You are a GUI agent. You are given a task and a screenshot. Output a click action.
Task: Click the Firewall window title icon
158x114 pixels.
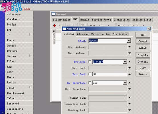pos(54,14)
